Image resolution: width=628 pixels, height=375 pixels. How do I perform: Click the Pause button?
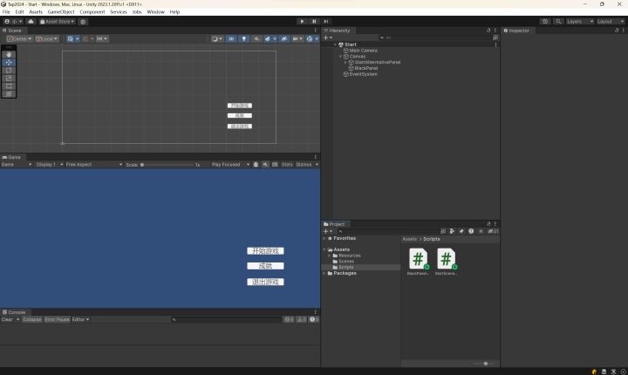coord(314,21)
